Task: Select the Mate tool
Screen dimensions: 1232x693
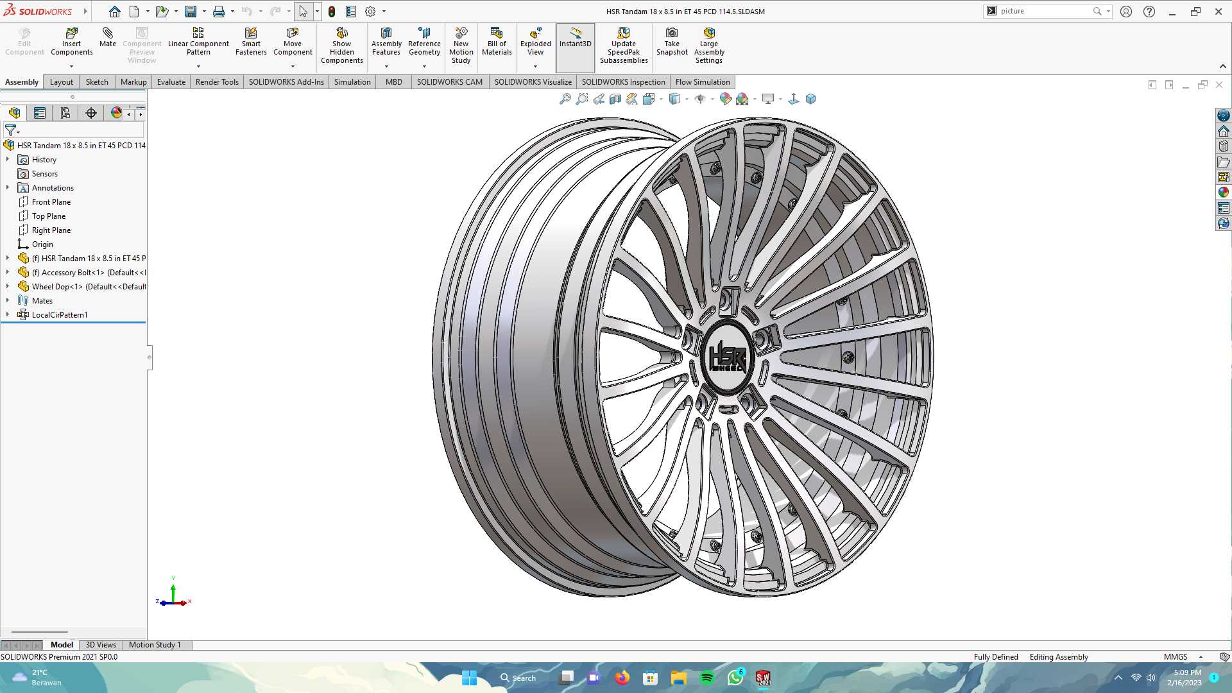Action: 108,37
